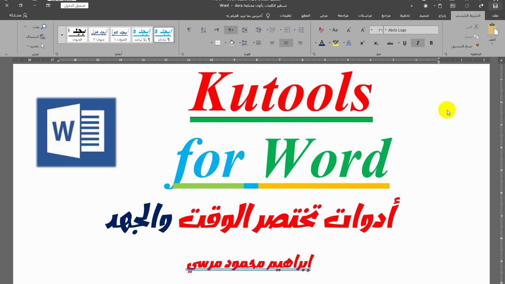Apply the No Spacing (بلا تباعد) style
The height and width of the screenshot is (284, 505).
[x=142, y=35]
